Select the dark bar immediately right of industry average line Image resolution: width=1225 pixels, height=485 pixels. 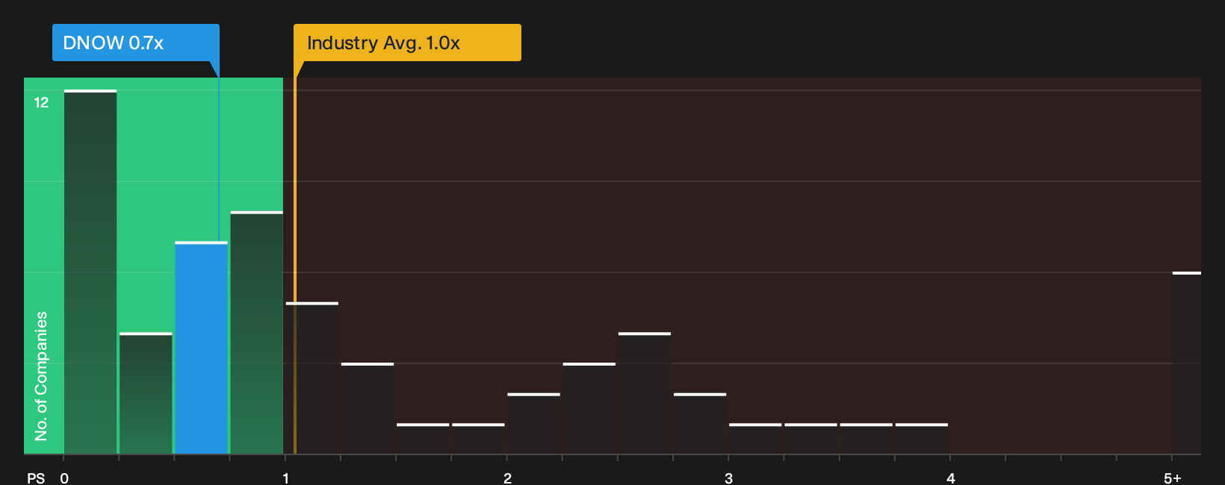(x=312, y=378)
